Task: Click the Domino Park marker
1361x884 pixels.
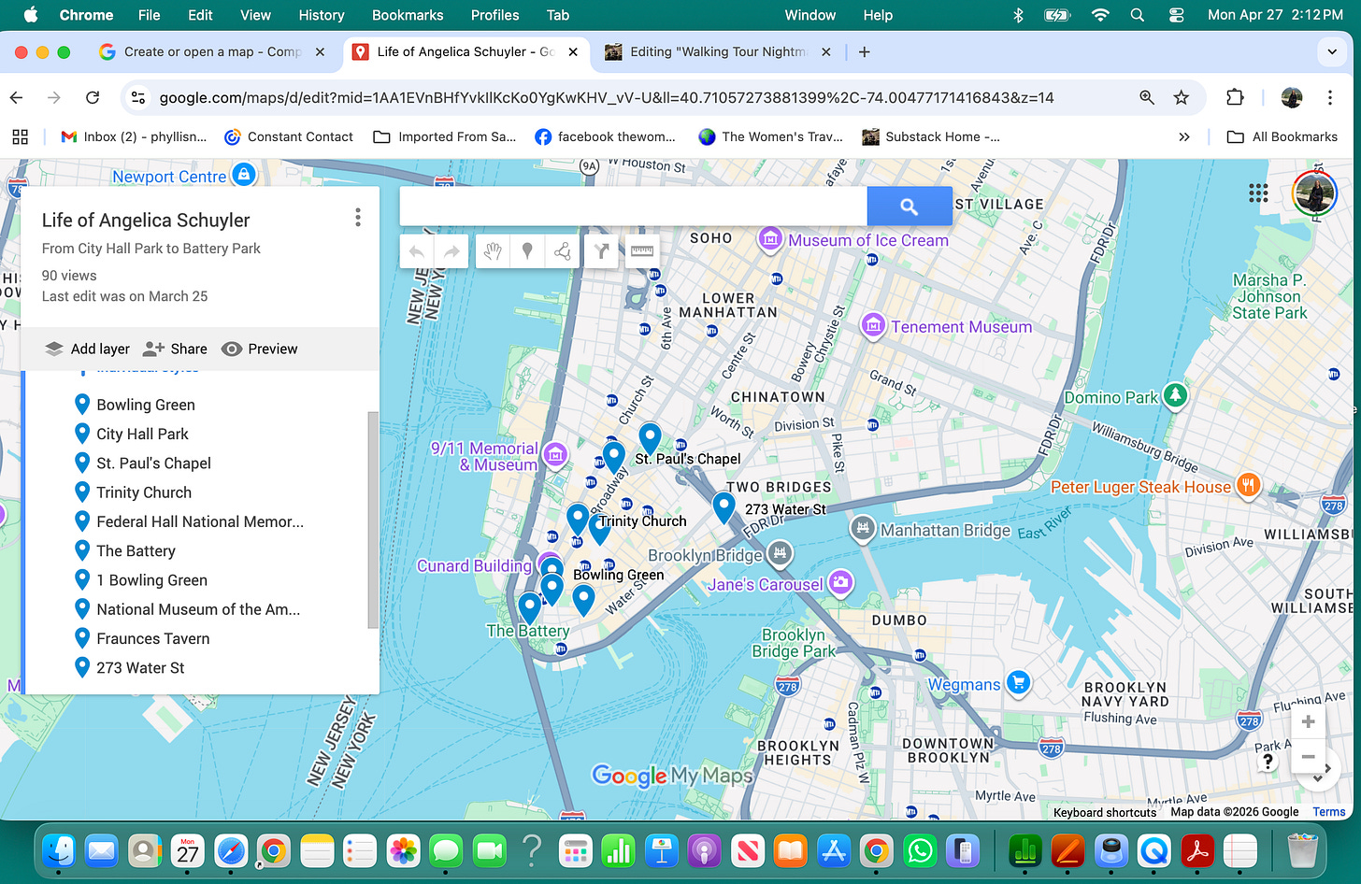Action: coord(1175,395)
